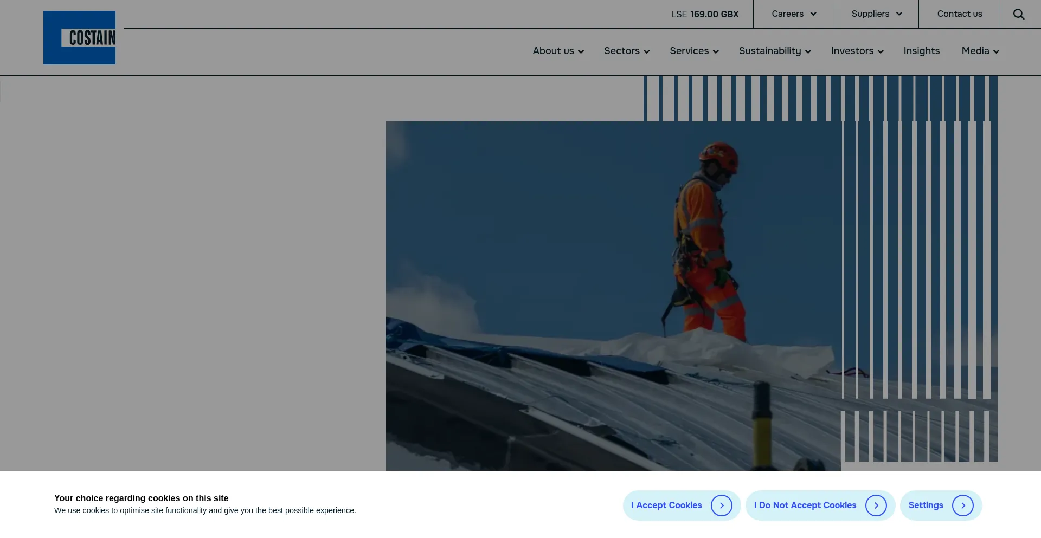The width and height of the screenshot is (1041, 538).
Task: Follow the Contact us link
Action: [x=959, y=14]
